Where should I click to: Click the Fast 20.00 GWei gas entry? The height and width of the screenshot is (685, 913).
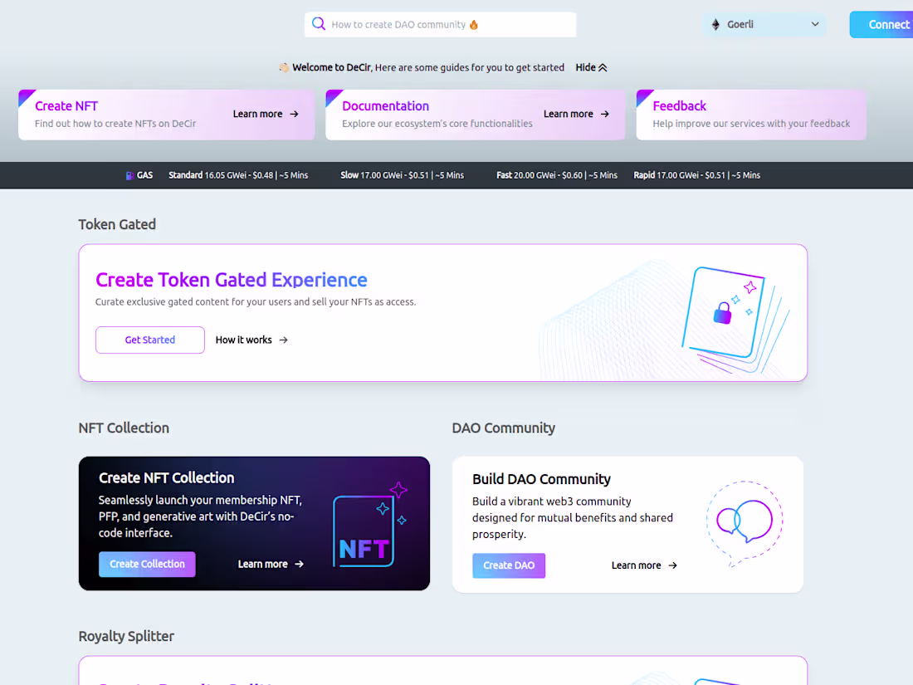(x=557, y=175)
